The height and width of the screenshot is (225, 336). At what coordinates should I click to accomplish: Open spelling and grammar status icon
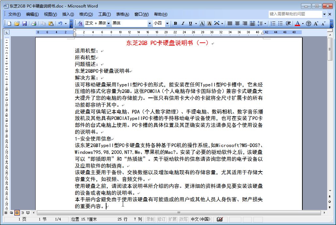pyautogui.click(x=220, y=219)
